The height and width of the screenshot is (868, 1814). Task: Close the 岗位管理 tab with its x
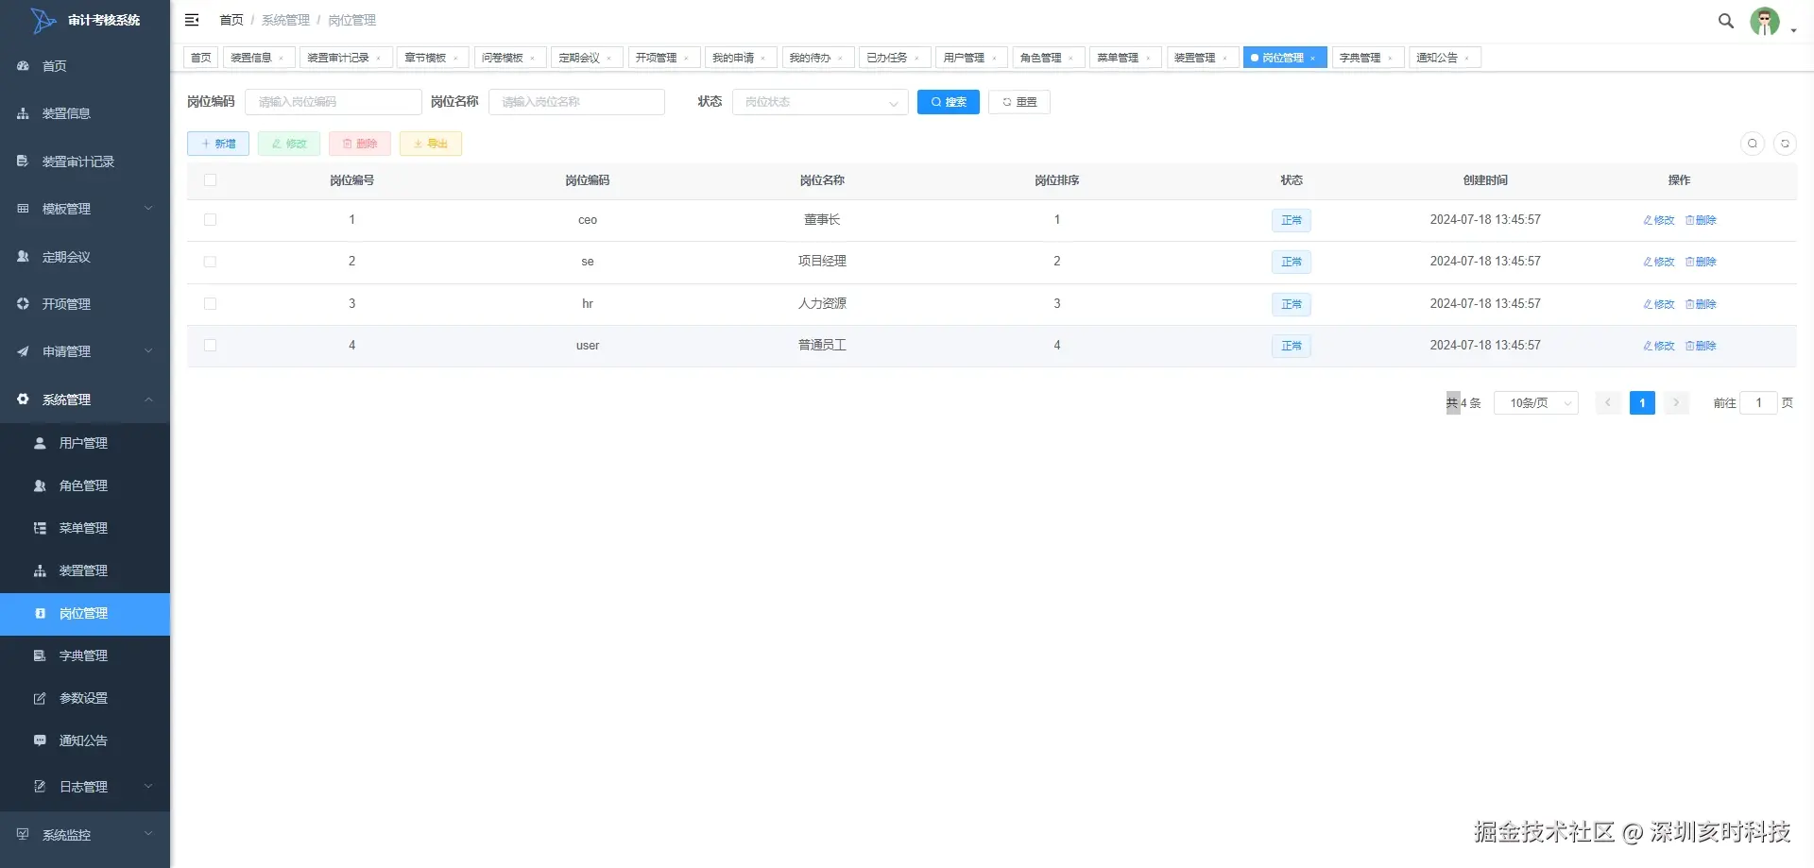click(1312, 59)
